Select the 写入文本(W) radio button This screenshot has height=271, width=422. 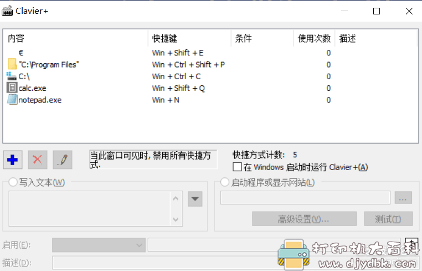[x=13, y=182]
